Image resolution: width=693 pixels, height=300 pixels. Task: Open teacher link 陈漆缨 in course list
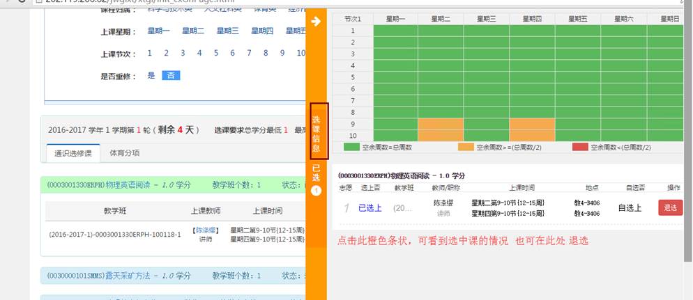pyautogui.click(x=206, y=230)
